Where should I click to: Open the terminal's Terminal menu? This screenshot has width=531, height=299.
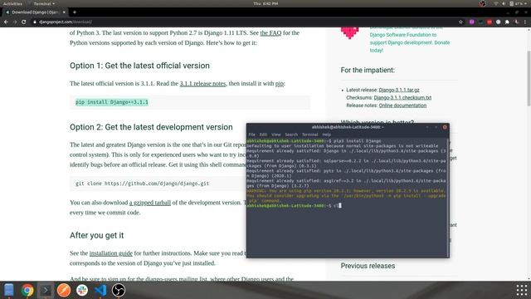pos(309,135)
